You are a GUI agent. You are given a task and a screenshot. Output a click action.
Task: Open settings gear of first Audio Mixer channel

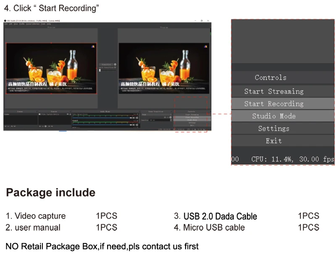point(137,118)
